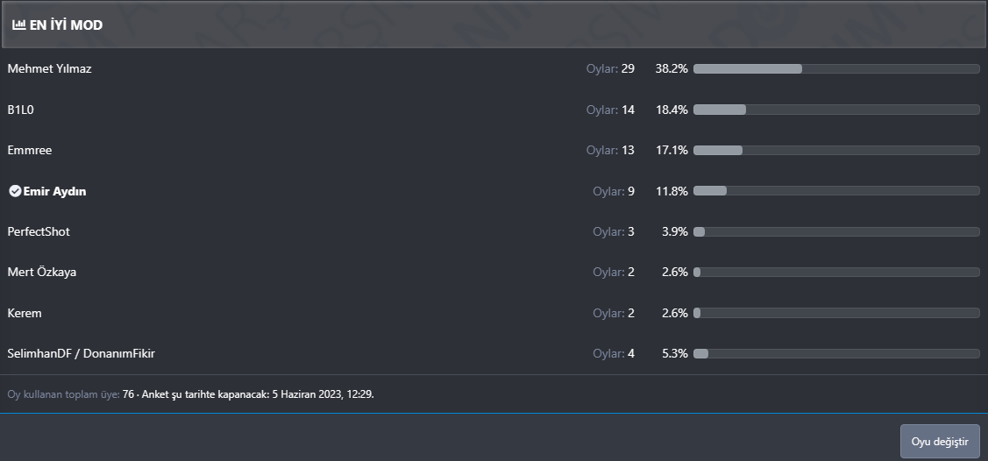The image size is (988, 461).
Task: Click the Mehmet Yılmaz poll option
Action: click(x=49, y=68)
